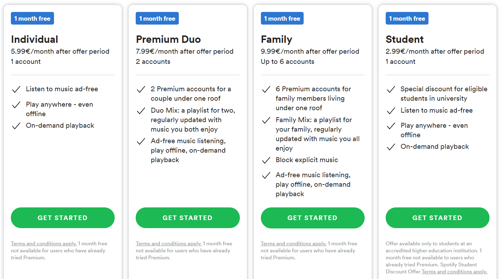Click checkmark next to On-demand playback in Student
Screen dimensions: 500x279
click(391, 147)
